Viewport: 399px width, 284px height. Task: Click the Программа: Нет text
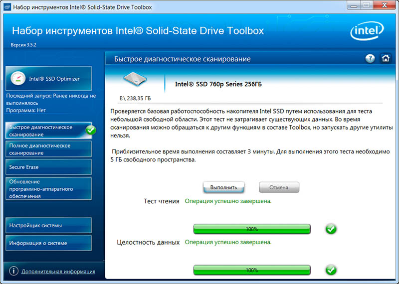(x=26, y=110)
